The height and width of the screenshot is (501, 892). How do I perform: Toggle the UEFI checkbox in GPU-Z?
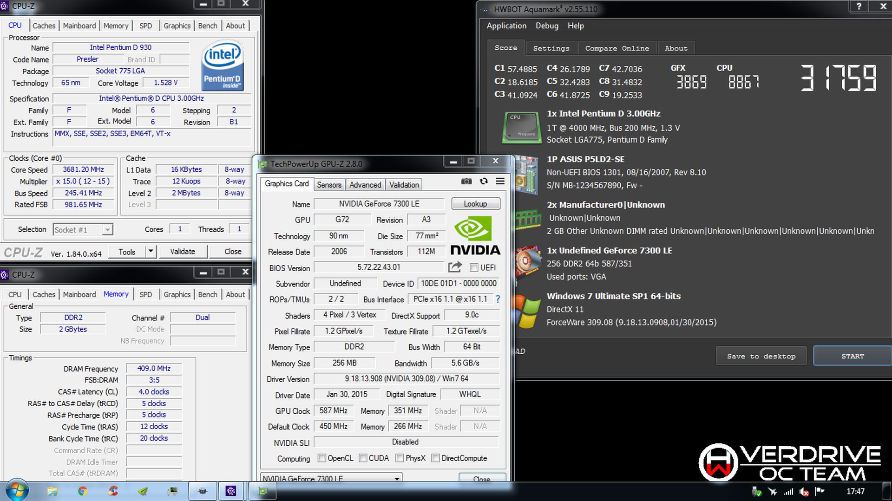[474, 267]
